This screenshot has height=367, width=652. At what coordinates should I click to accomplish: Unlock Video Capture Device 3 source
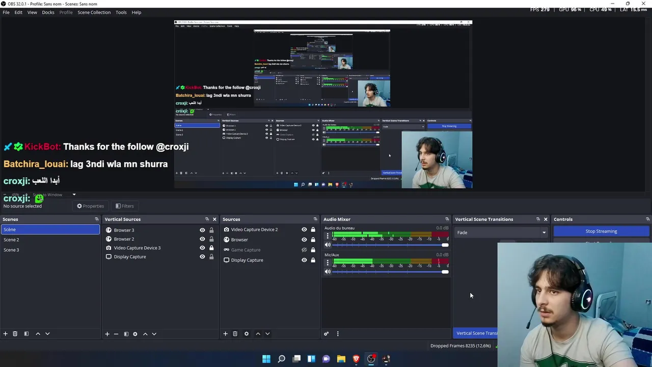point(211,248)
